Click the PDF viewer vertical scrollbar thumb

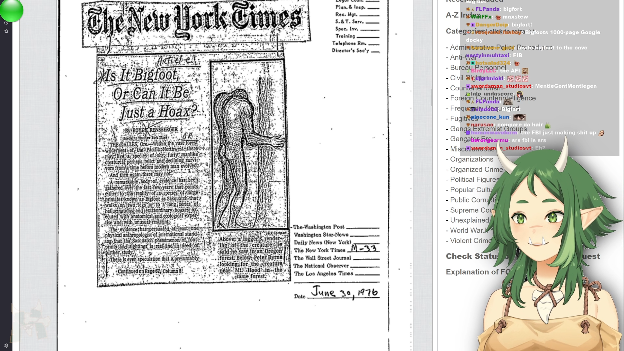pos(431,97)
